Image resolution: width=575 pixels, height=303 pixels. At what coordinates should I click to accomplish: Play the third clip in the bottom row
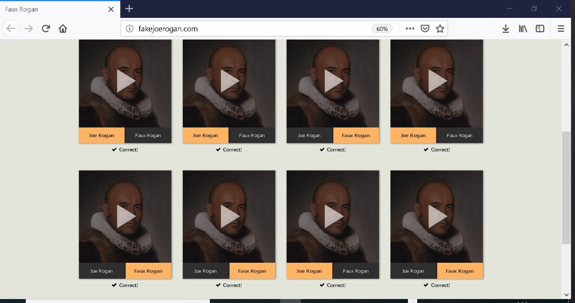333,216
